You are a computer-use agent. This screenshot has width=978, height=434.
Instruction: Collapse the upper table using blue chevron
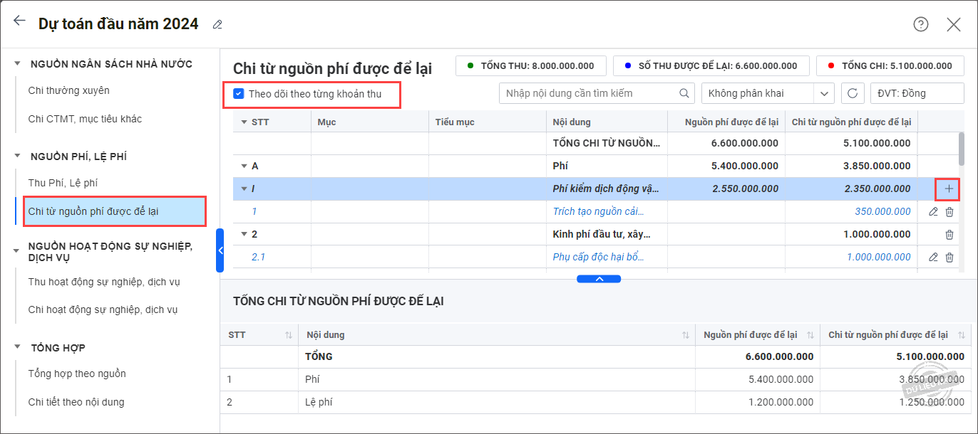(599, 279)
